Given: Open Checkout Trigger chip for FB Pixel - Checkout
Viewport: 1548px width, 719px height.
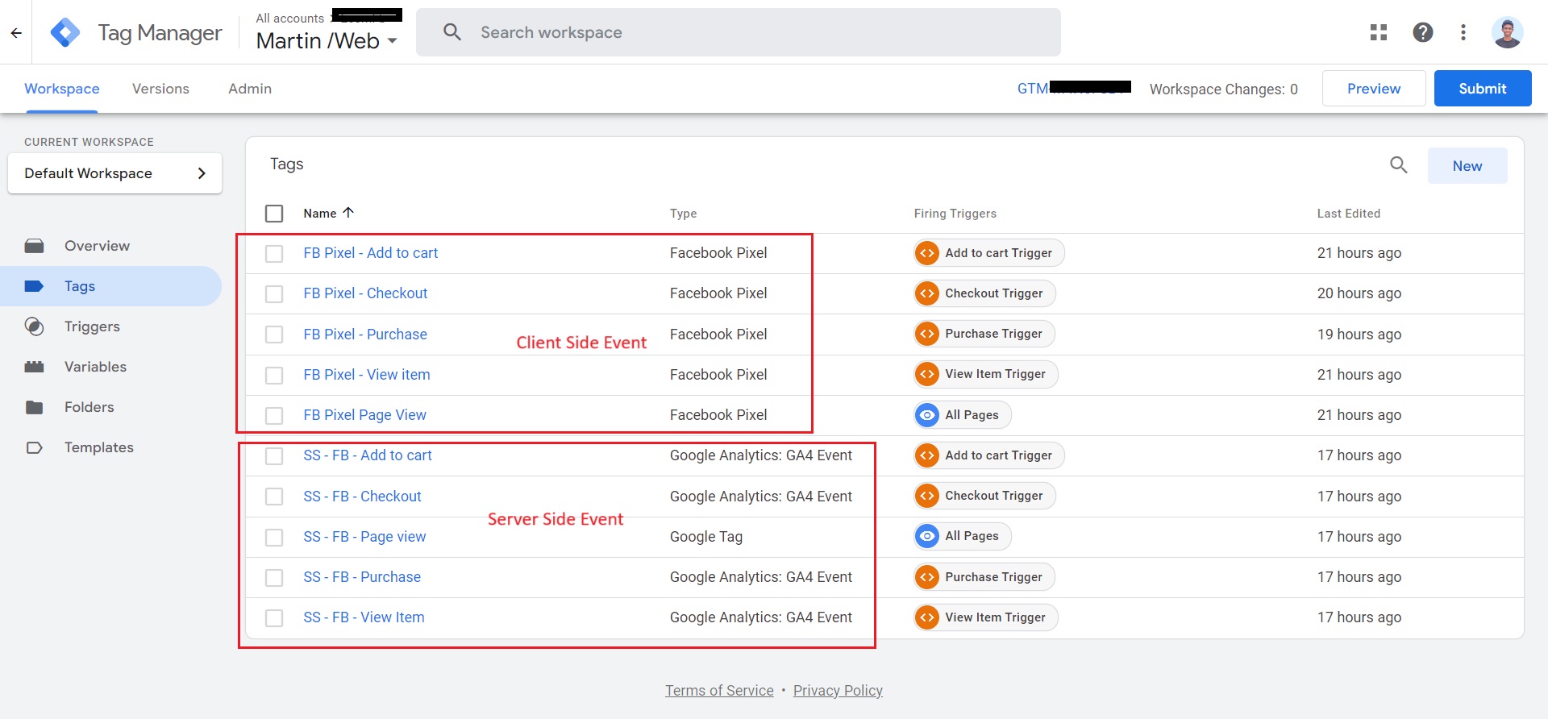Looking at the screenshot, I should coord(984,293).
